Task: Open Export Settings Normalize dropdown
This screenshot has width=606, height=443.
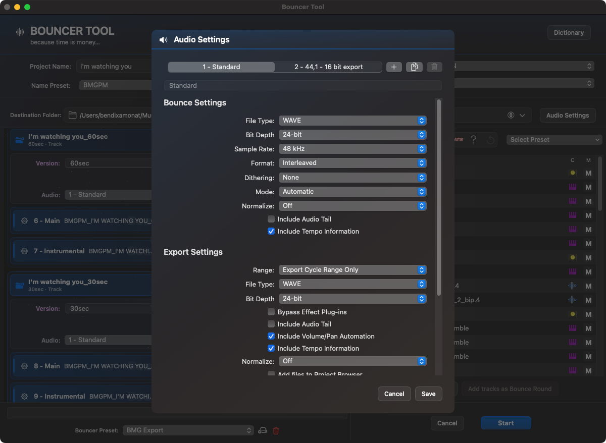Action: [x=352, y=361]
